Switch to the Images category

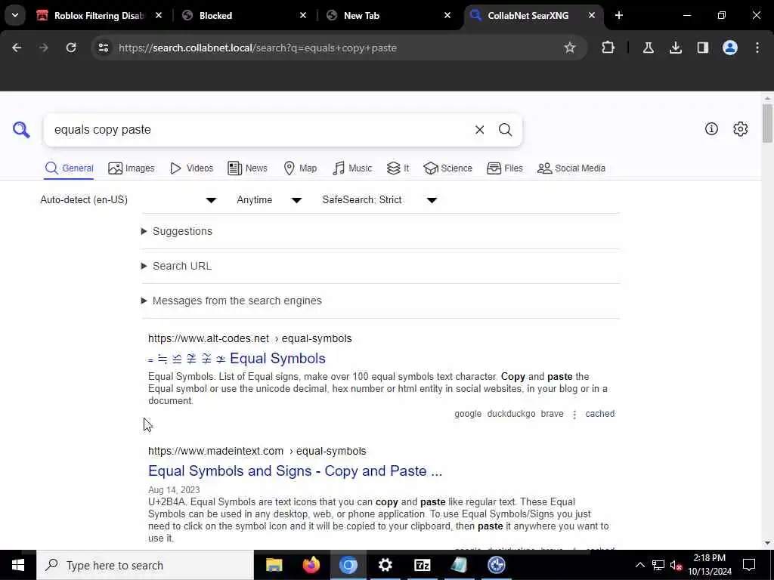pyautogui.click(x=132, y=168)
